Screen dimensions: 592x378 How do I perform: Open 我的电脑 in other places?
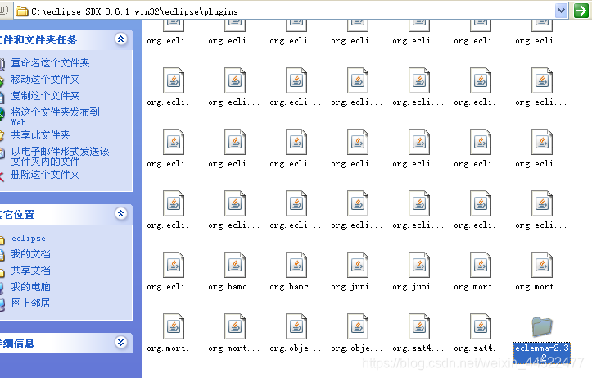tap(30, 287)
